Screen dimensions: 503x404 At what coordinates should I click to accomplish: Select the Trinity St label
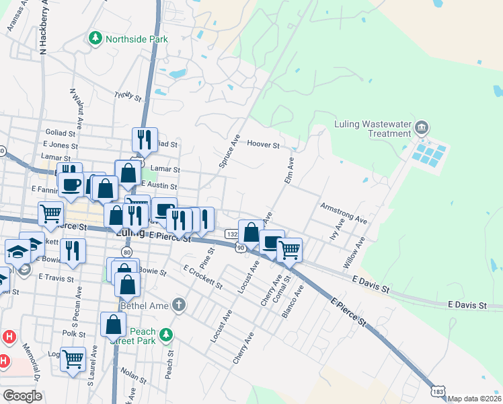click(128, 96)
